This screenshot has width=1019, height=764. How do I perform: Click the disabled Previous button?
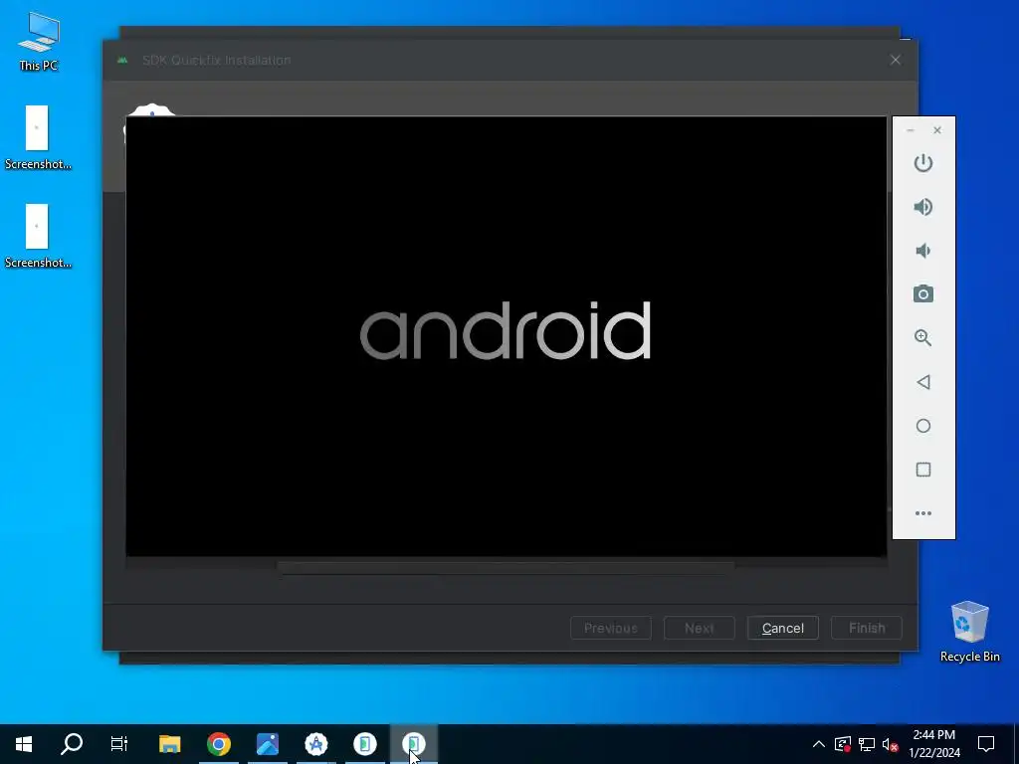click(x=610, y=629)
